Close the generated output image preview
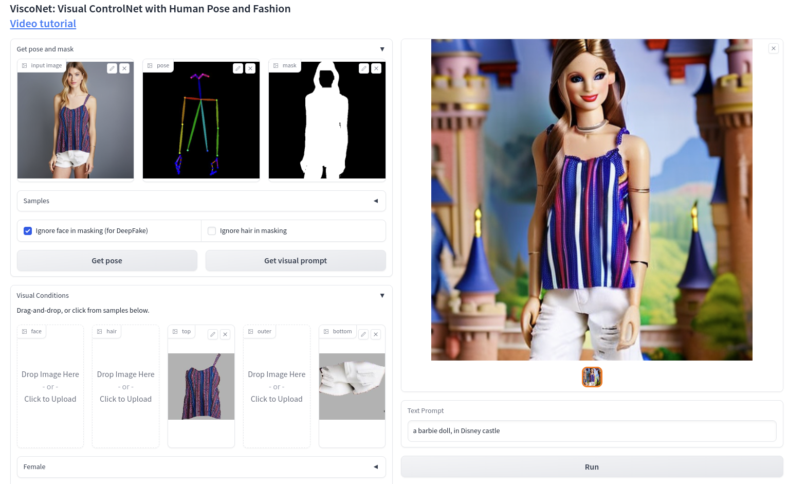The height and width of the screenshot is (484, 788). coord(774,48)
